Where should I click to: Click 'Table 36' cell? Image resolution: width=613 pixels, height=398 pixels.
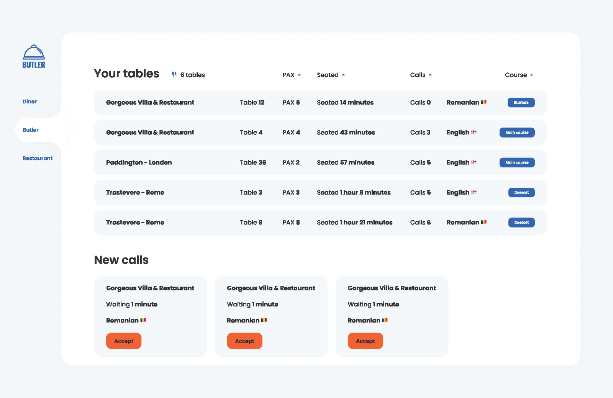click(x=253, y=162)
